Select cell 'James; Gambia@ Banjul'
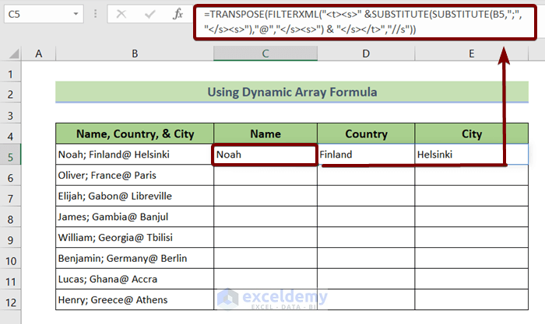The image size is (545, 324). tap(135, 217)
